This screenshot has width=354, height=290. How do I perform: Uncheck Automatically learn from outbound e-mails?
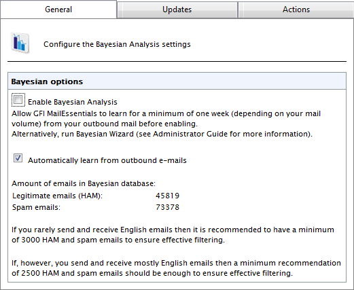pyautogui.click(x=18, y=158)
